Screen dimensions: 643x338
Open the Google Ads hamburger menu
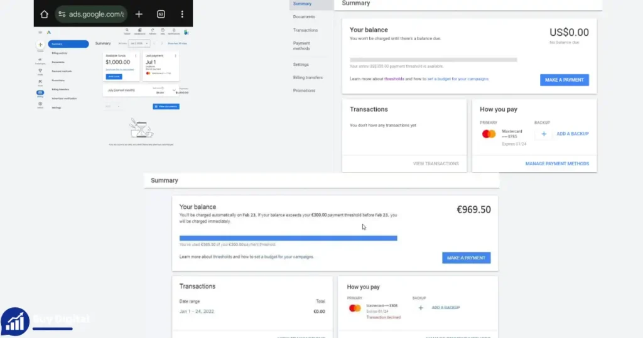tap(40, 33)
